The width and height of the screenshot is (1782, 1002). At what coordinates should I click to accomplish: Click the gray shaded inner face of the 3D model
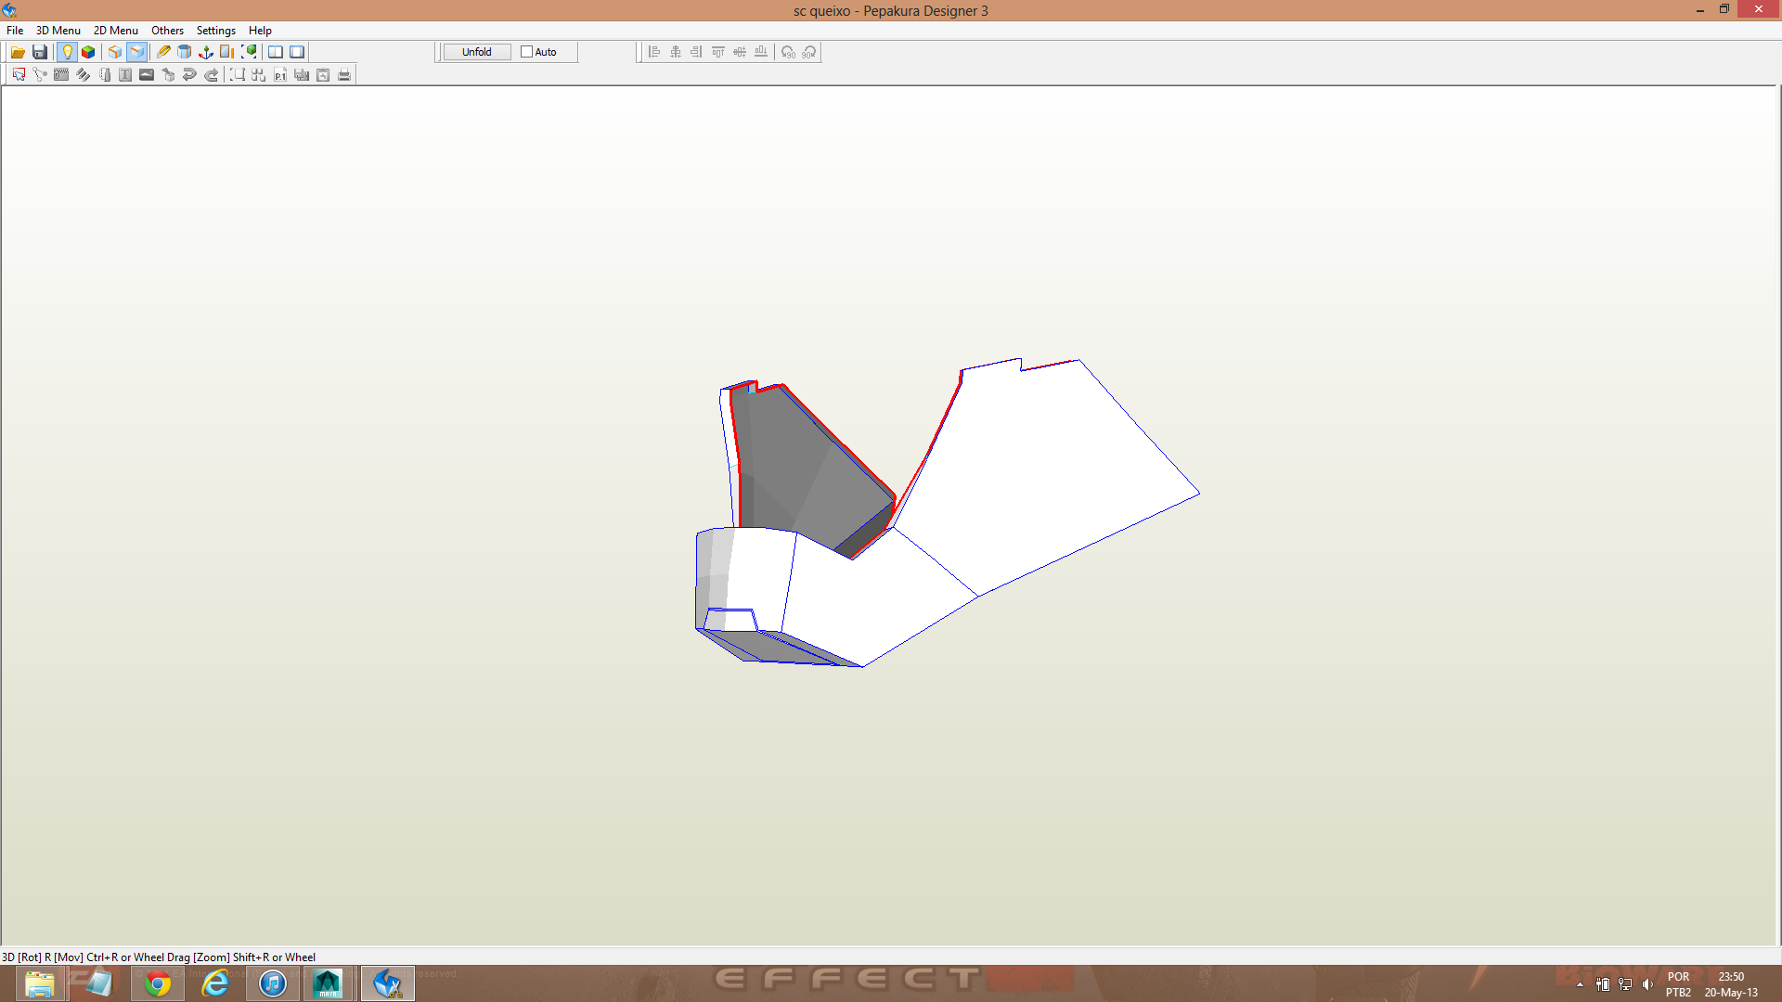click(x=798, y=473)
